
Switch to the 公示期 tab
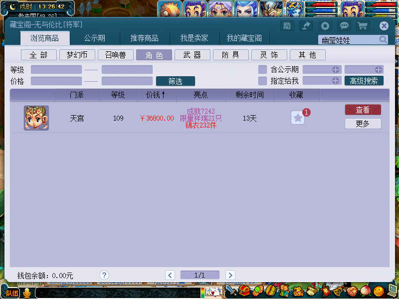tap(95, 38)
